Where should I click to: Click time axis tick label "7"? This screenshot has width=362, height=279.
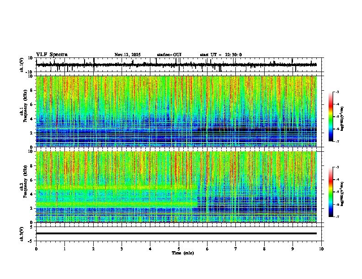click(x=236, y=249)
